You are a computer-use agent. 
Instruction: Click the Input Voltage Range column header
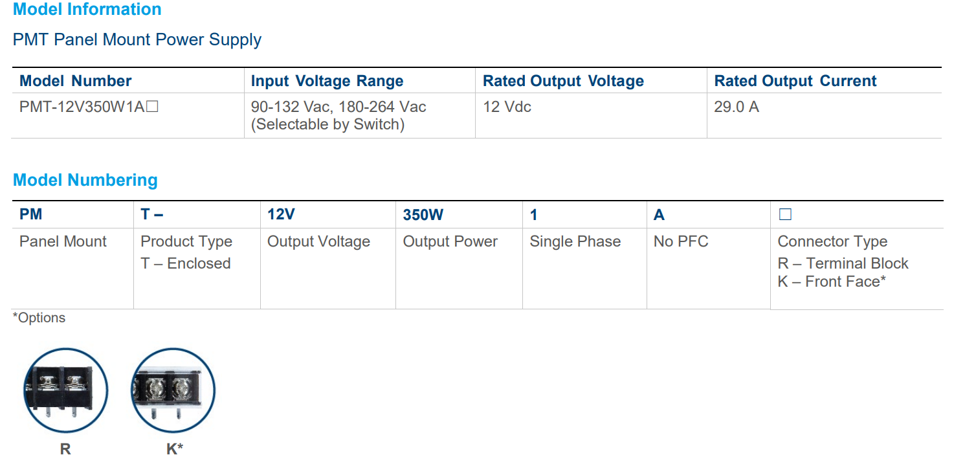327,81
